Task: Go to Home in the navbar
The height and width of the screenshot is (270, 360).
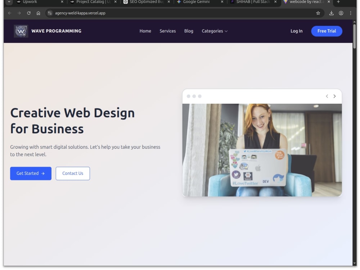Action: [145, 31]
